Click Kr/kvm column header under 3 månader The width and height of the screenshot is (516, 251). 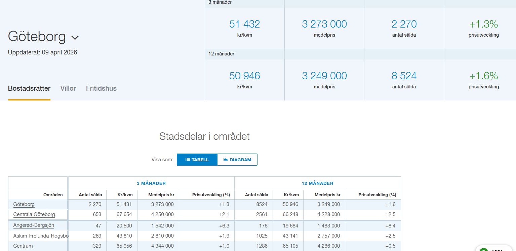[125, 195]
